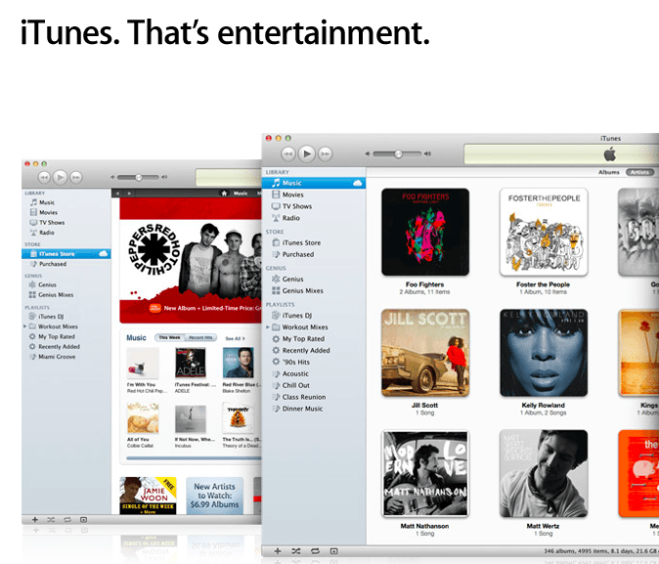Click See All link in Store Music section
The width and height of the screenshot is (659, 564).
[x=235, y=338]
